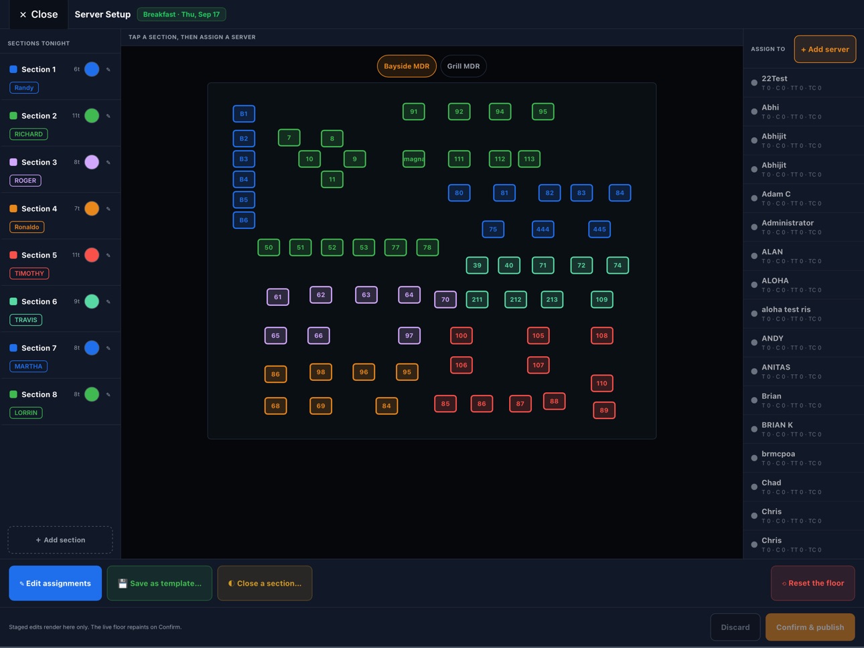Click the Breakfast Thu, Sep 17 badge
The height and width of the screenshot is (648, 864).
click(x=182, y=14)
